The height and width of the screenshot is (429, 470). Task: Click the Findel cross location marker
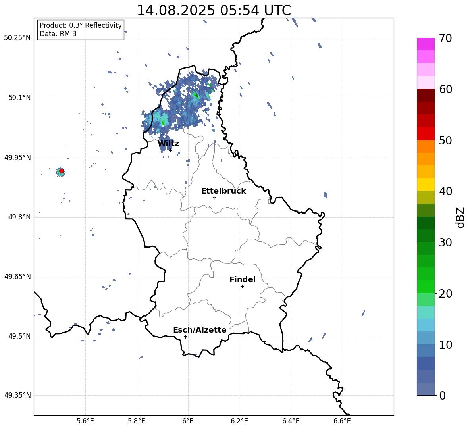tap(242, 287)
